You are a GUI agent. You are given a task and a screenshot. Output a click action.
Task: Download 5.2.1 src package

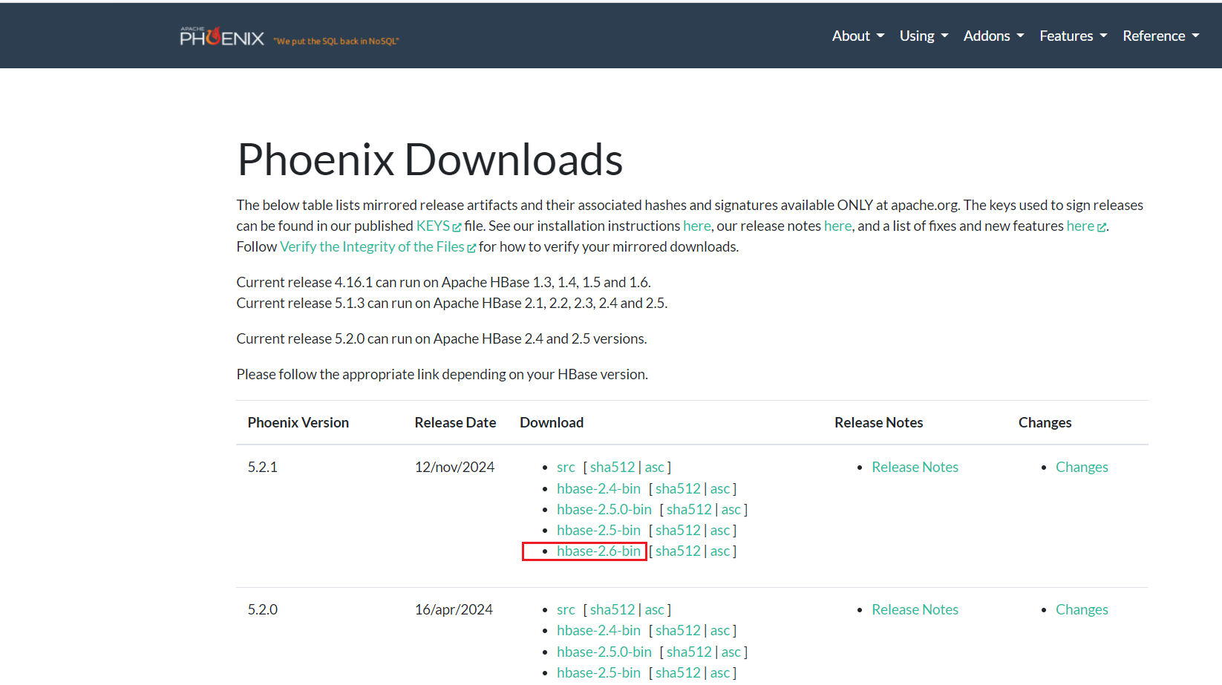[x=566, y=467]
